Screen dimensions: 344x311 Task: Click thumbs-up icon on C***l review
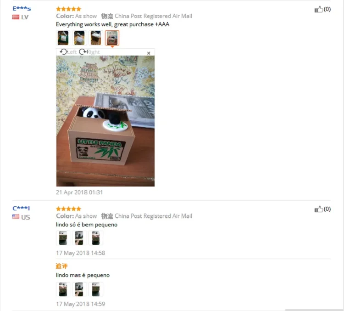click(319, 209)
